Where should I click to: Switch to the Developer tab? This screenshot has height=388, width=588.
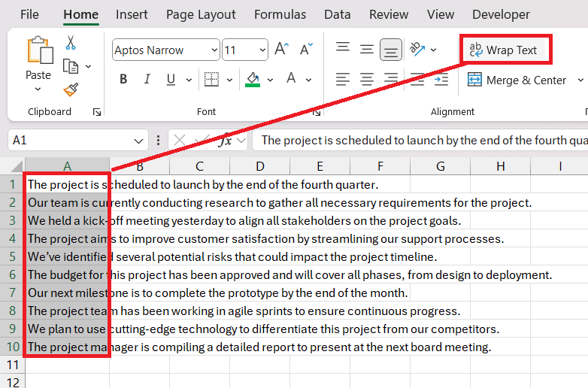pyautogui.click(x=501, y=14)
